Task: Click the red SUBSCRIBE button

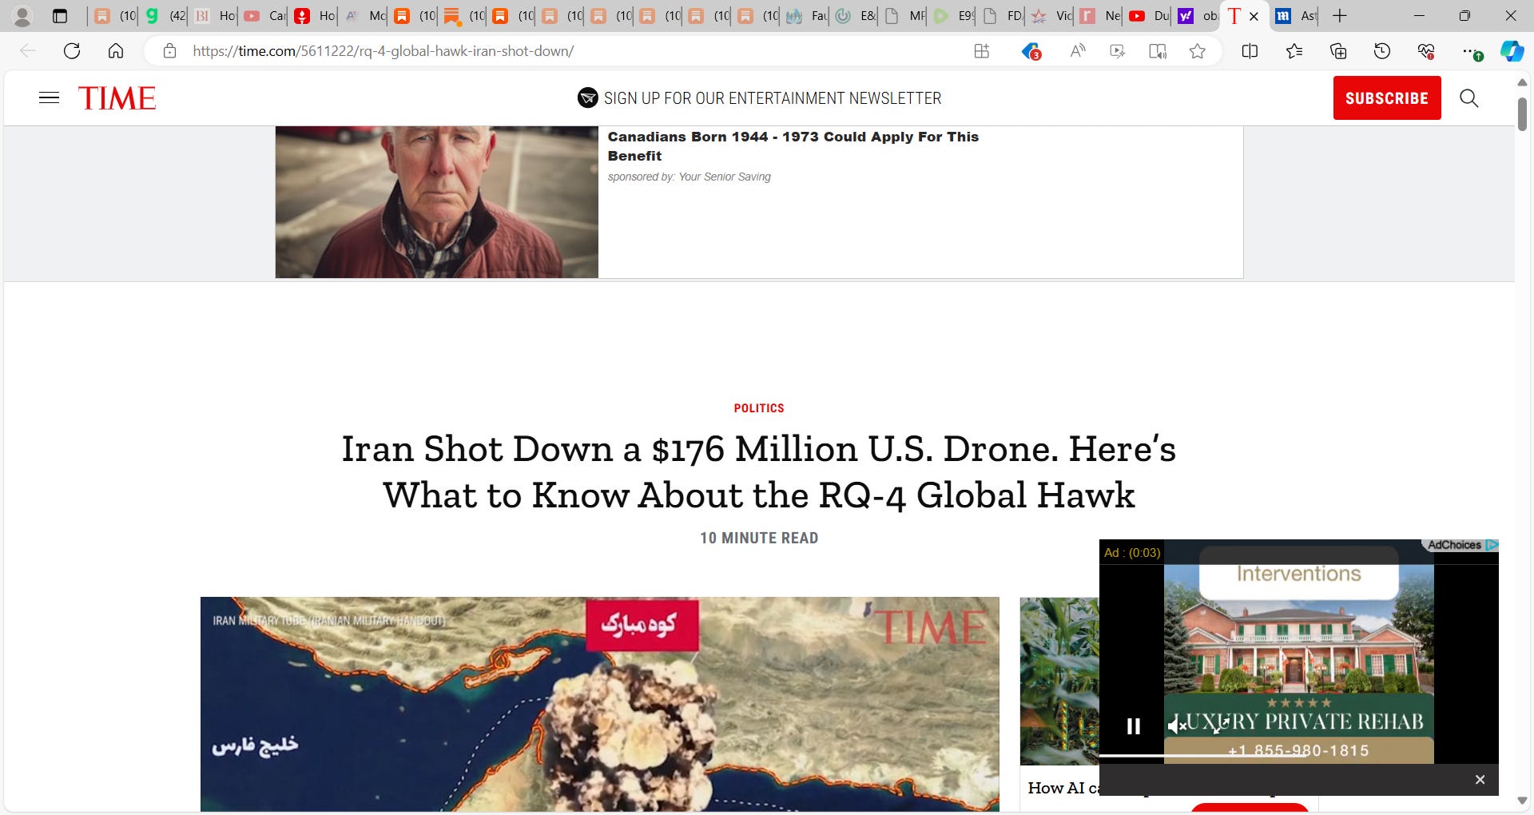Action: pyautogui.click(x=1386, y=98)
